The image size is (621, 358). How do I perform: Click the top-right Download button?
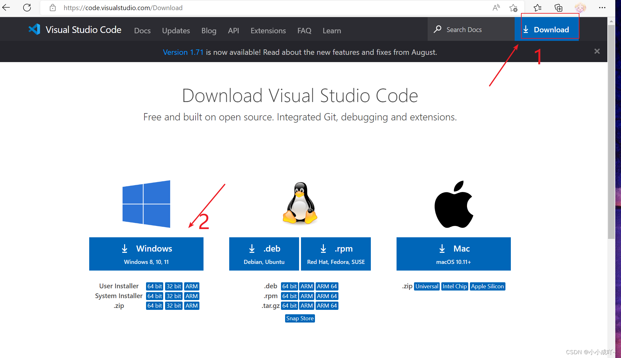coord(546,29)
